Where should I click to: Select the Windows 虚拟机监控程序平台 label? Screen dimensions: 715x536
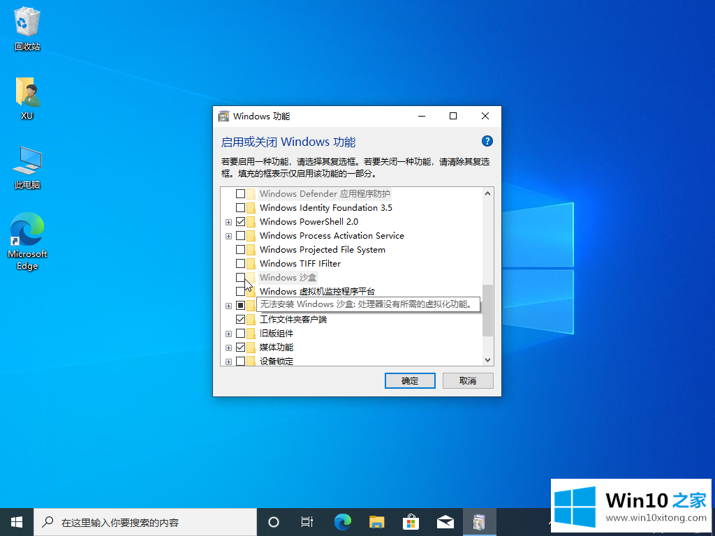318,292
